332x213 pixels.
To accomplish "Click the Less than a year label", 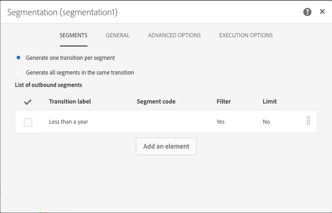I will click(x=69, y=122).
